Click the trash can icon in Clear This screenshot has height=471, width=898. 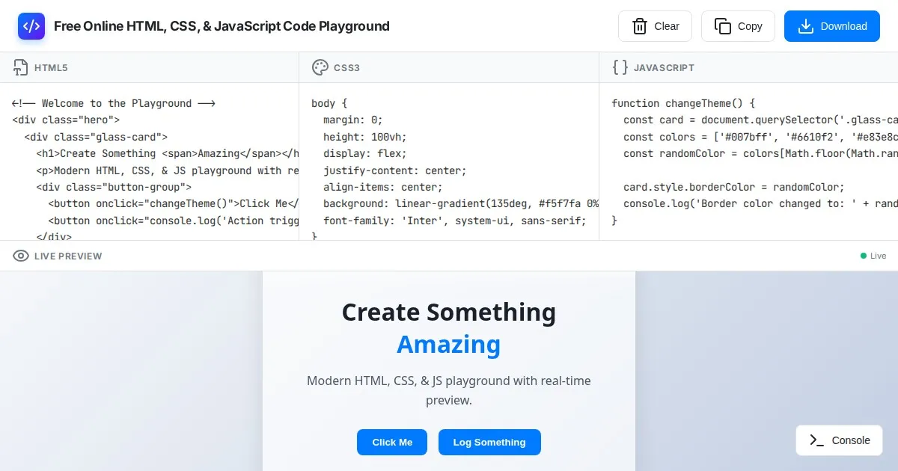point(639,26)
